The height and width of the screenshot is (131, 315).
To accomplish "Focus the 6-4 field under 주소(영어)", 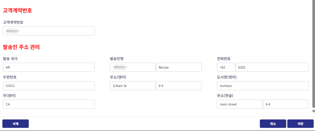I will tap(179, 86).
